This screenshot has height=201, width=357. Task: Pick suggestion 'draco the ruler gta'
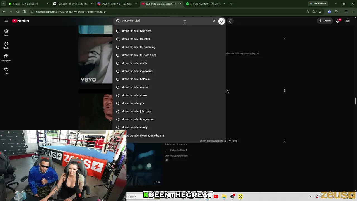point(169,103)
